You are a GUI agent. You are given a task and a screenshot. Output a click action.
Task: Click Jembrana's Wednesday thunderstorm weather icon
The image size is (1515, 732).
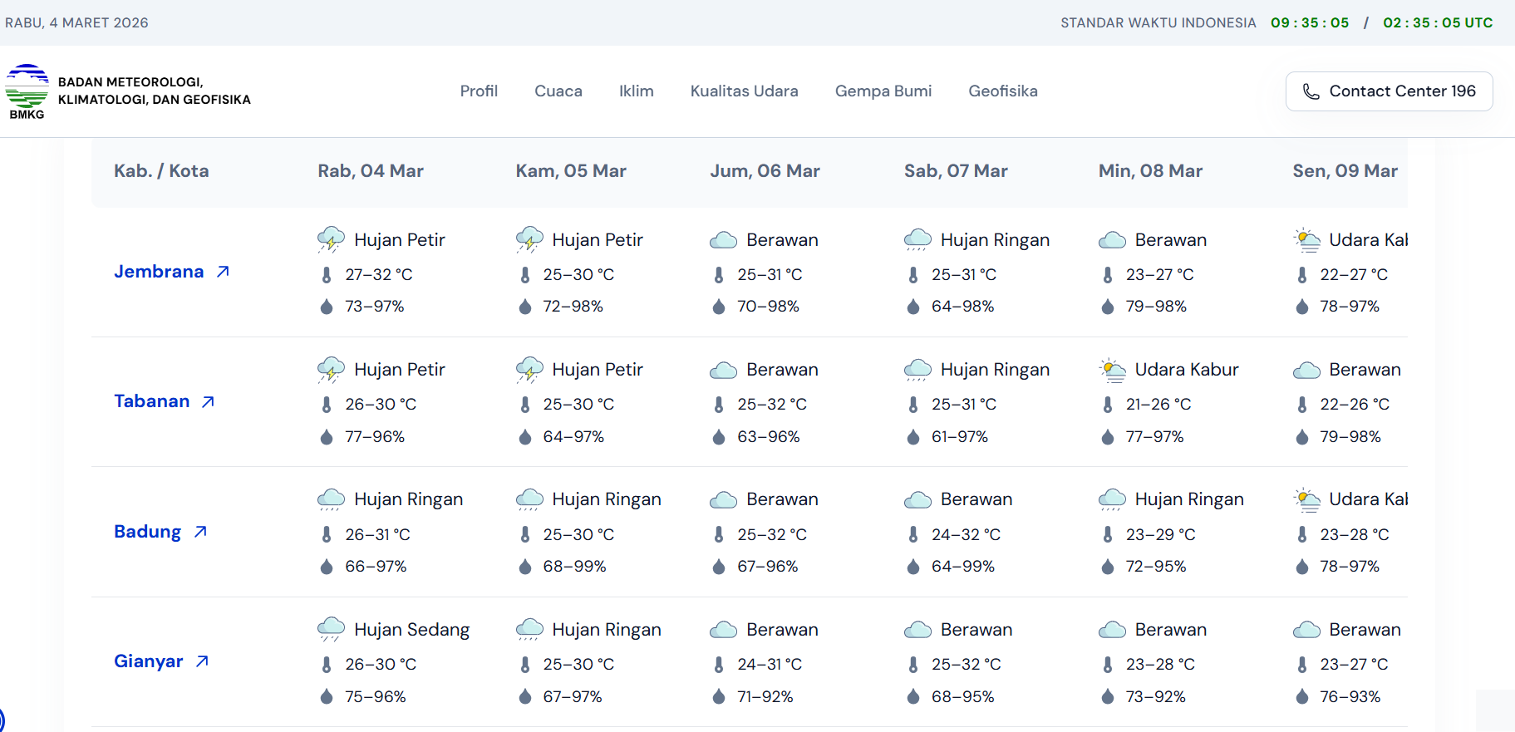[331, 240]
